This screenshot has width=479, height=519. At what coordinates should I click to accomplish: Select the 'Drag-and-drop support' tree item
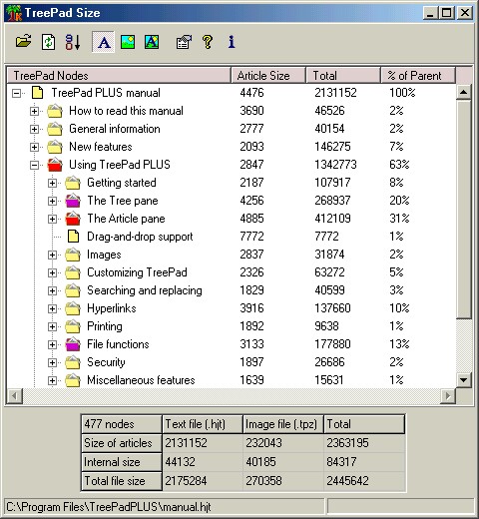tap(140, 237)
